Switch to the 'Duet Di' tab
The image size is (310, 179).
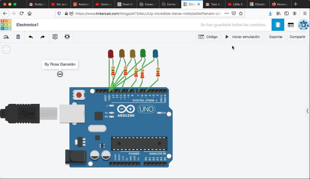[x=126, y=4]
